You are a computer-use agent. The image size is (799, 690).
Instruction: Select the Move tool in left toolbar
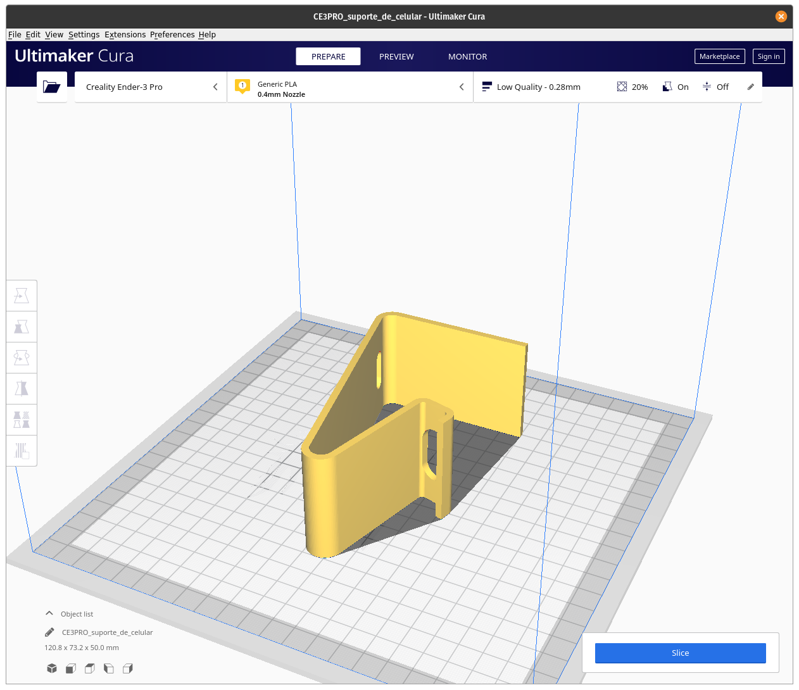[x=22, y=296]
